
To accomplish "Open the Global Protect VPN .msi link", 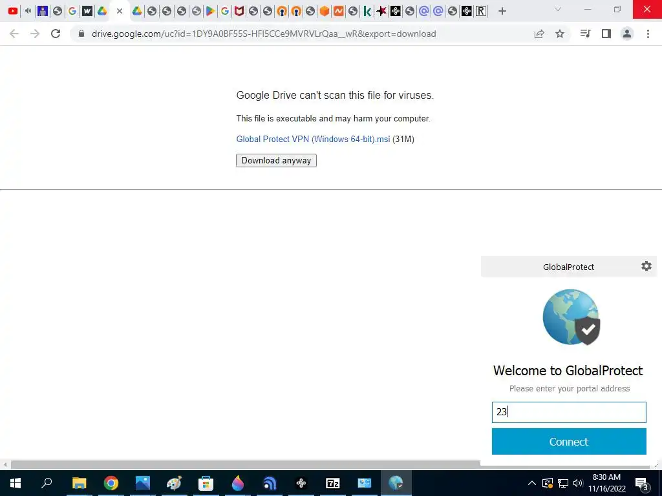I will click(313, 139).
